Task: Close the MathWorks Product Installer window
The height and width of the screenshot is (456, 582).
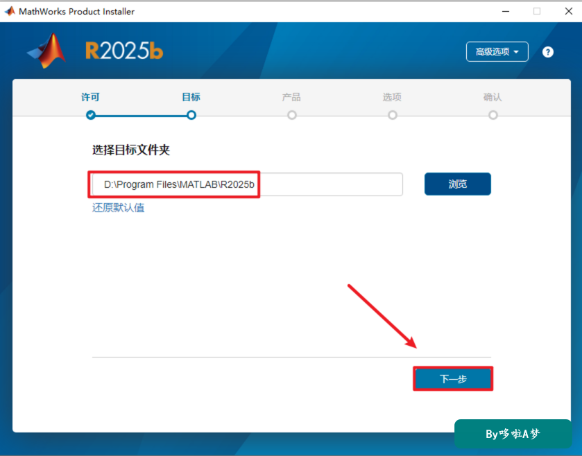Action: (x=569, y=12)
